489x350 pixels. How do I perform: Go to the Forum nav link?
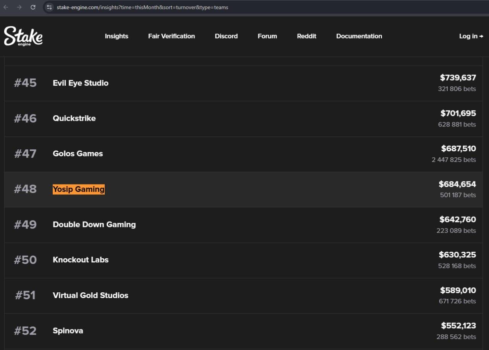coord(267,36)
